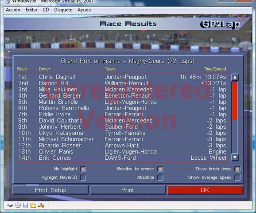The image size is (256, 213).
Task: Click the red scrollbar thumb
Action: 235,101
